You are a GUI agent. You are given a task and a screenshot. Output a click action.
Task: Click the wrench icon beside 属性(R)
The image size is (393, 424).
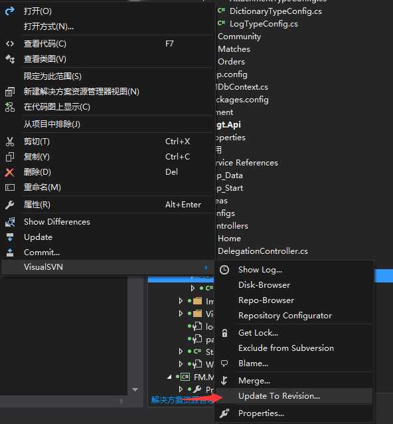[x=10, y=205]
